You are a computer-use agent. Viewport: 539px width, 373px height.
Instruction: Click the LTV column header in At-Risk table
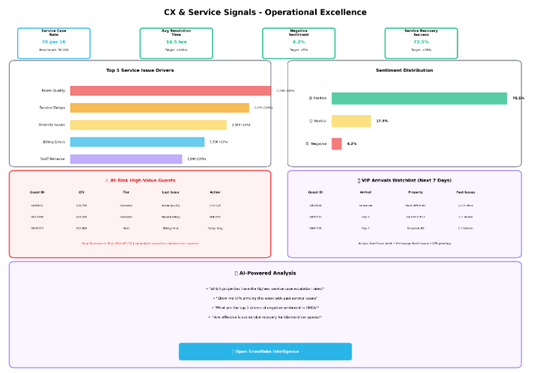tap(82, 192)
